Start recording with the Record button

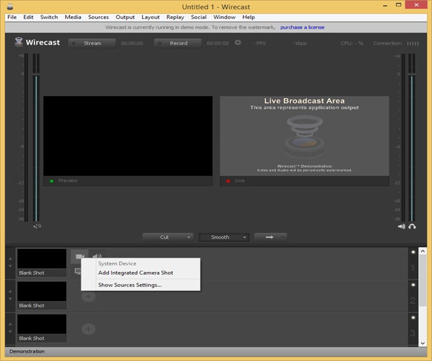(178, 43)
